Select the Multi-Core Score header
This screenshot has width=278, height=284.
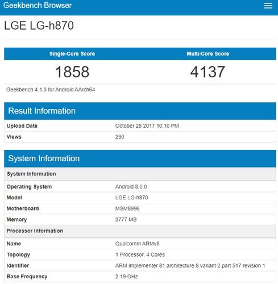[208, 54]
